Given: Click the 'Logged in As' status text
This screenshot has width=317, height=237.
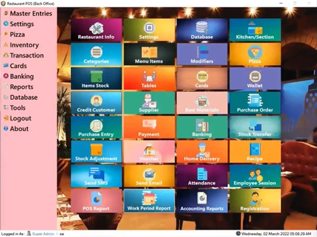Looking at the screenshot, I should click(x=13, y=234).
